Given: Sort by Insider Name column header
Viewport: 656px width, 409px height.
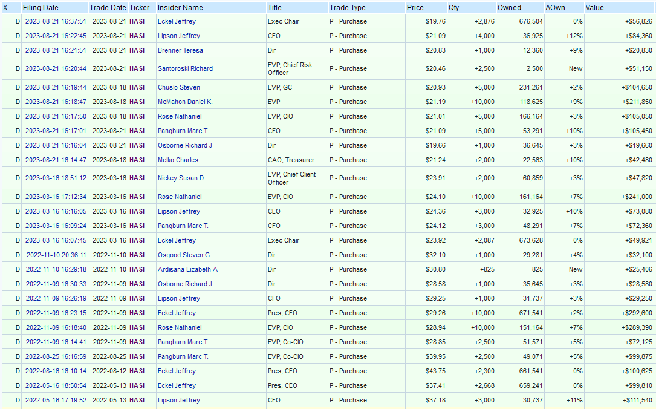Looking at the screenshot, I should pos(180,8).
